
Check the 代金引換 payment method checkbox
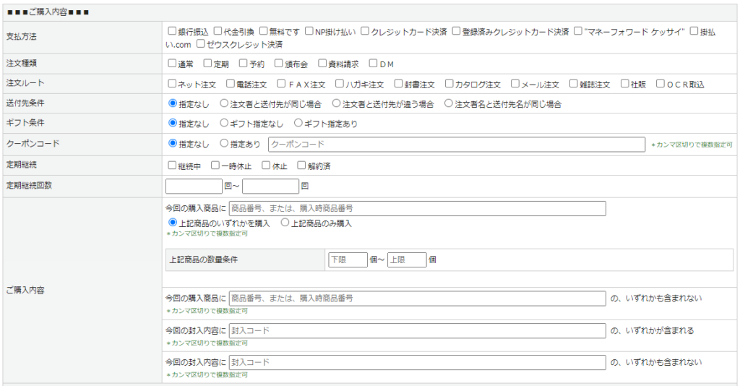click(x=218, y=31)
